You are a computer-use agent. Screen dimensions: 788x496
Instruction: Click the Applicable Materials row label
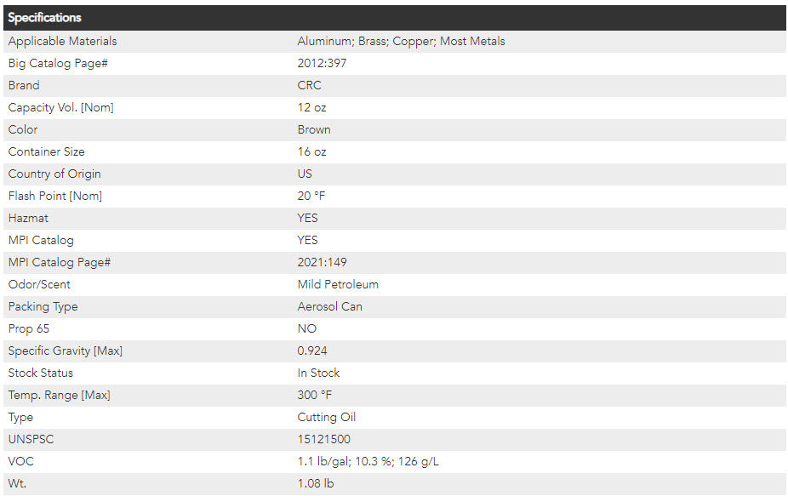pos(62,41)
